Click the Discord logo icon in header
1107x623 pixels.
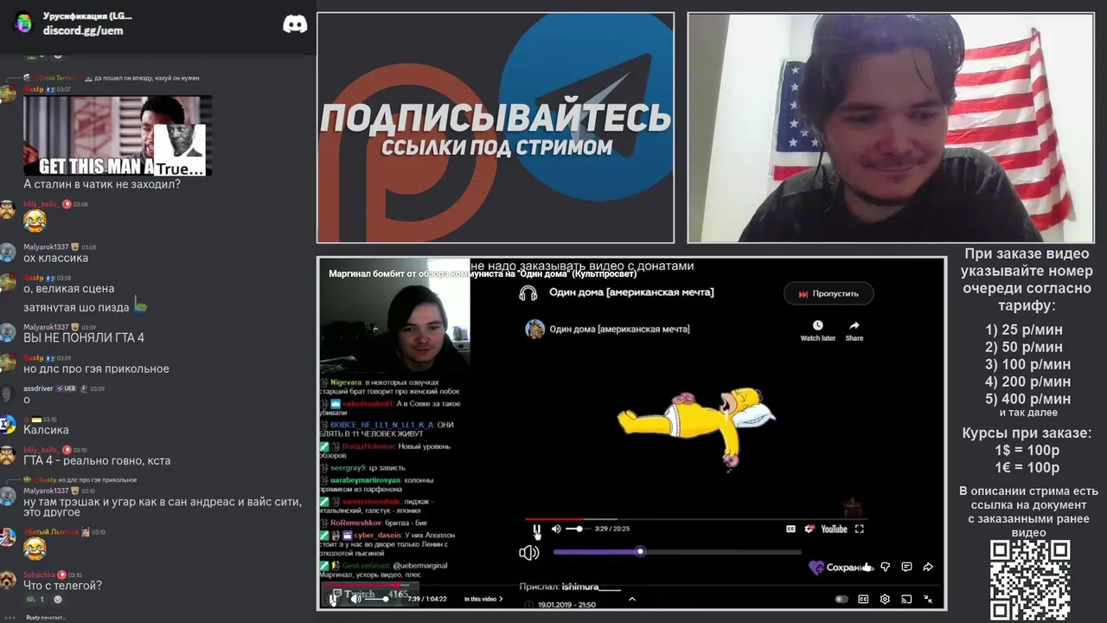[295, 24]
